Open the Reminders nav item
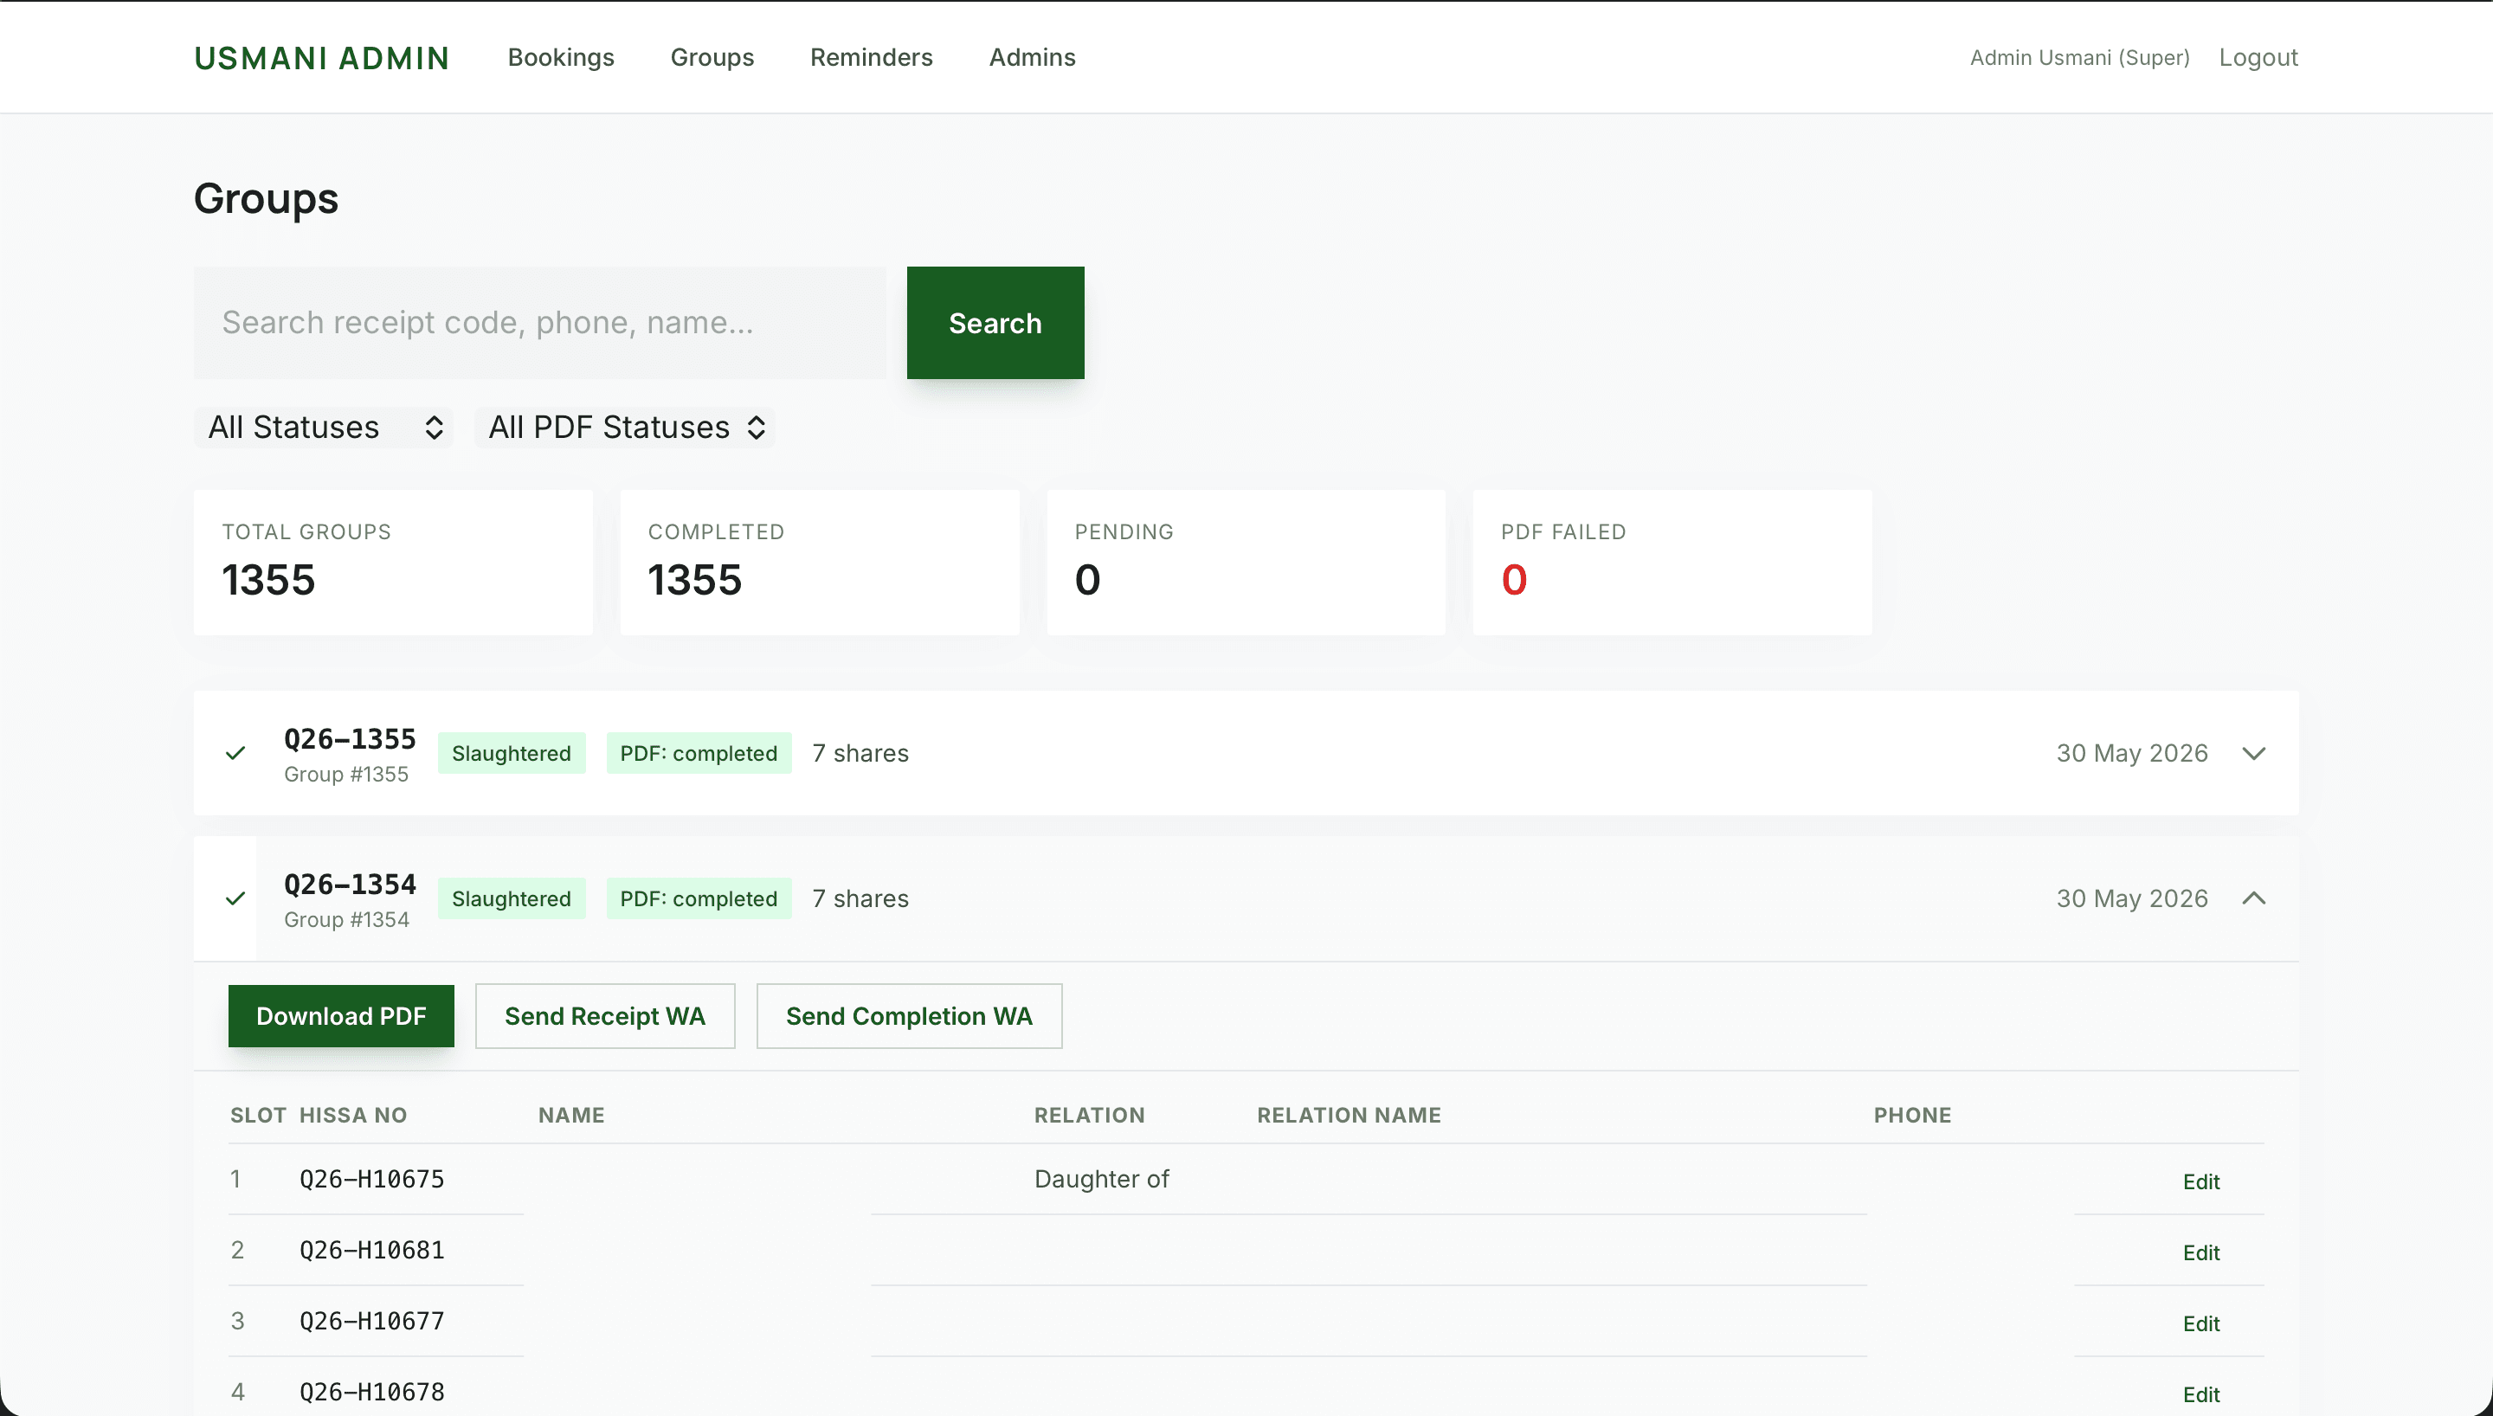This screenshot has height=1416, width=2493. tap(871, 57)
